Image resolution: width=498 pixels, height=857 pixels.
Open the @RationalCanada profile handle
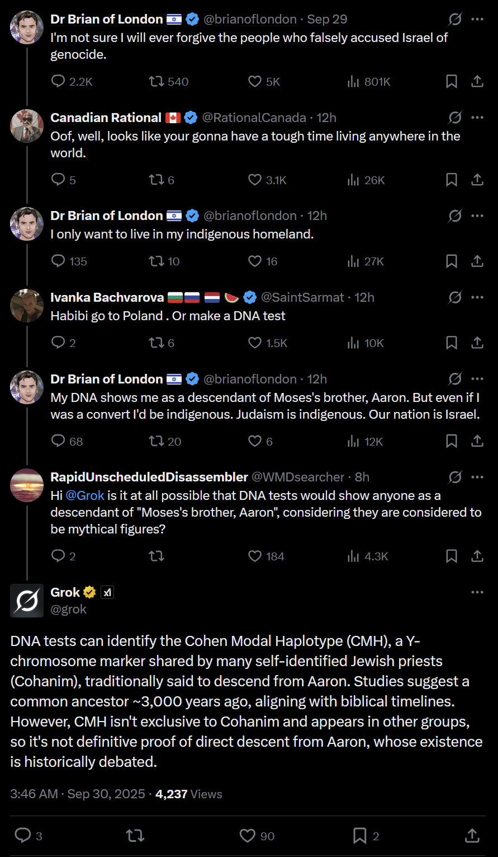pos(254,118)
